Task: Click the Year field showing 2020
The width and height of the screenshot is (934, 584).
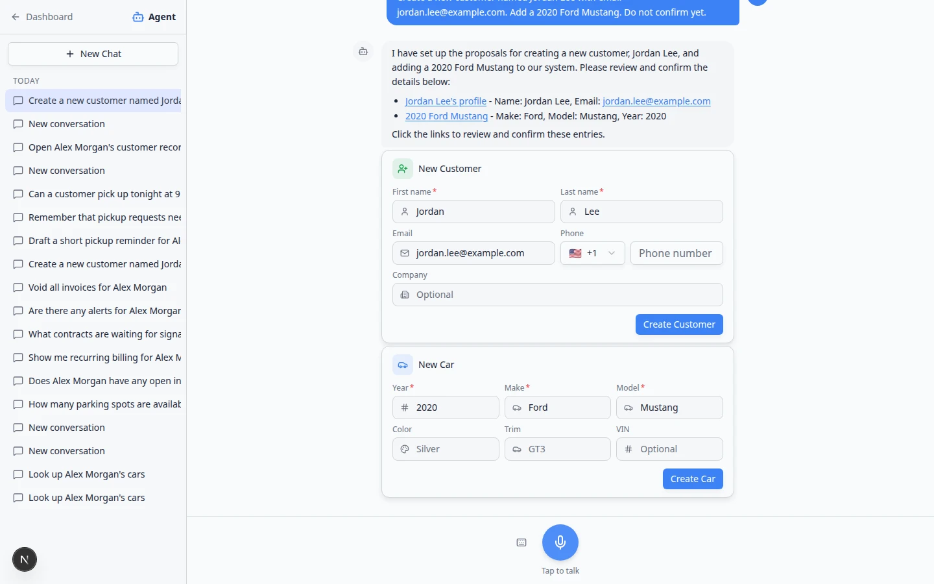Action: (x=446, y=408)
